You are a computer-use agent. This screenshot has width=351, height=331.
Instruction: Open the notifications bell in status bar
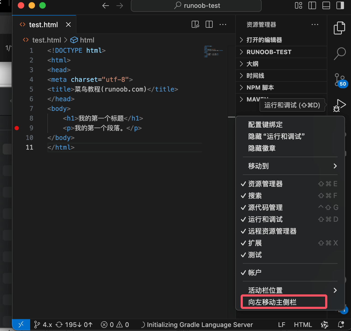coord(341,325)
